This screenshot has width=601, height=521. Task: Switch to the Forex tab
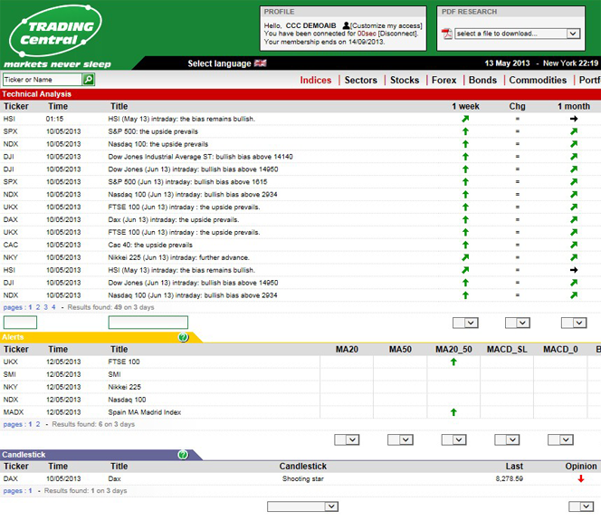[444, 80]
